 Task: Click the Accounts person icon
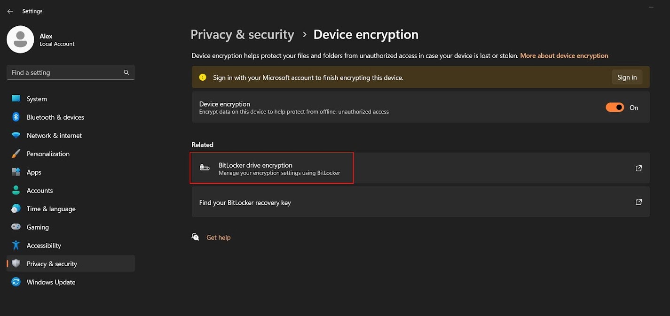(16, 190)
